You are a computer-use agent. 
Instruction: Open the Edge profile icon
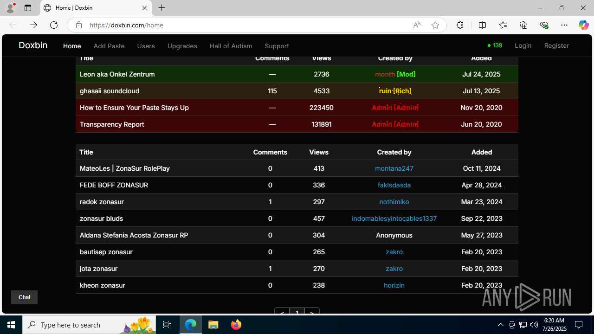pos(10,8)
